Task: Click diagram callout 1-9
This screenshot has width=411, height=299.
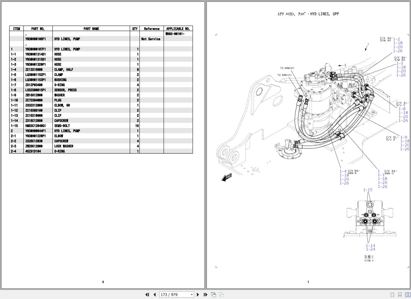Action: click(x=404, y=137)
